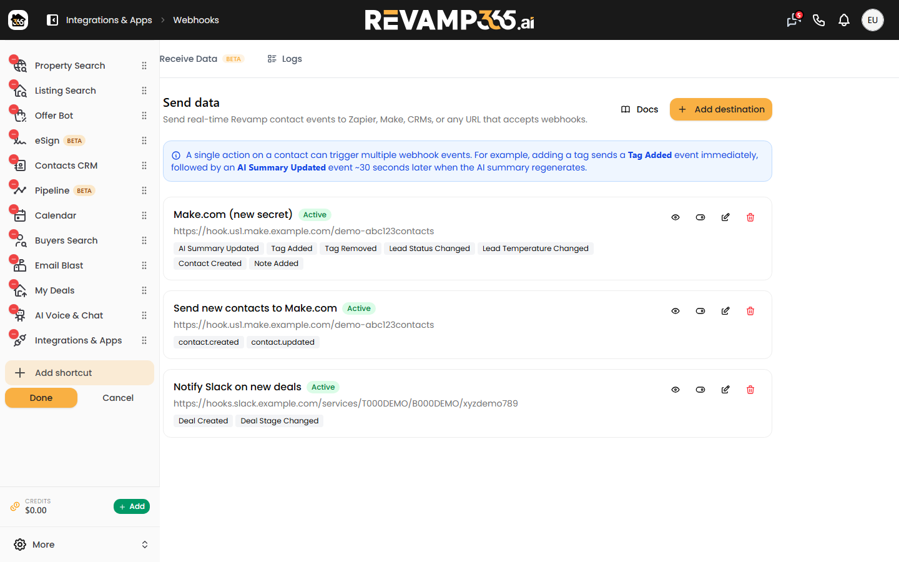Grab the drag handle of the Contacts CRM shortcut
899x562 pixels.
coord(144,165)
